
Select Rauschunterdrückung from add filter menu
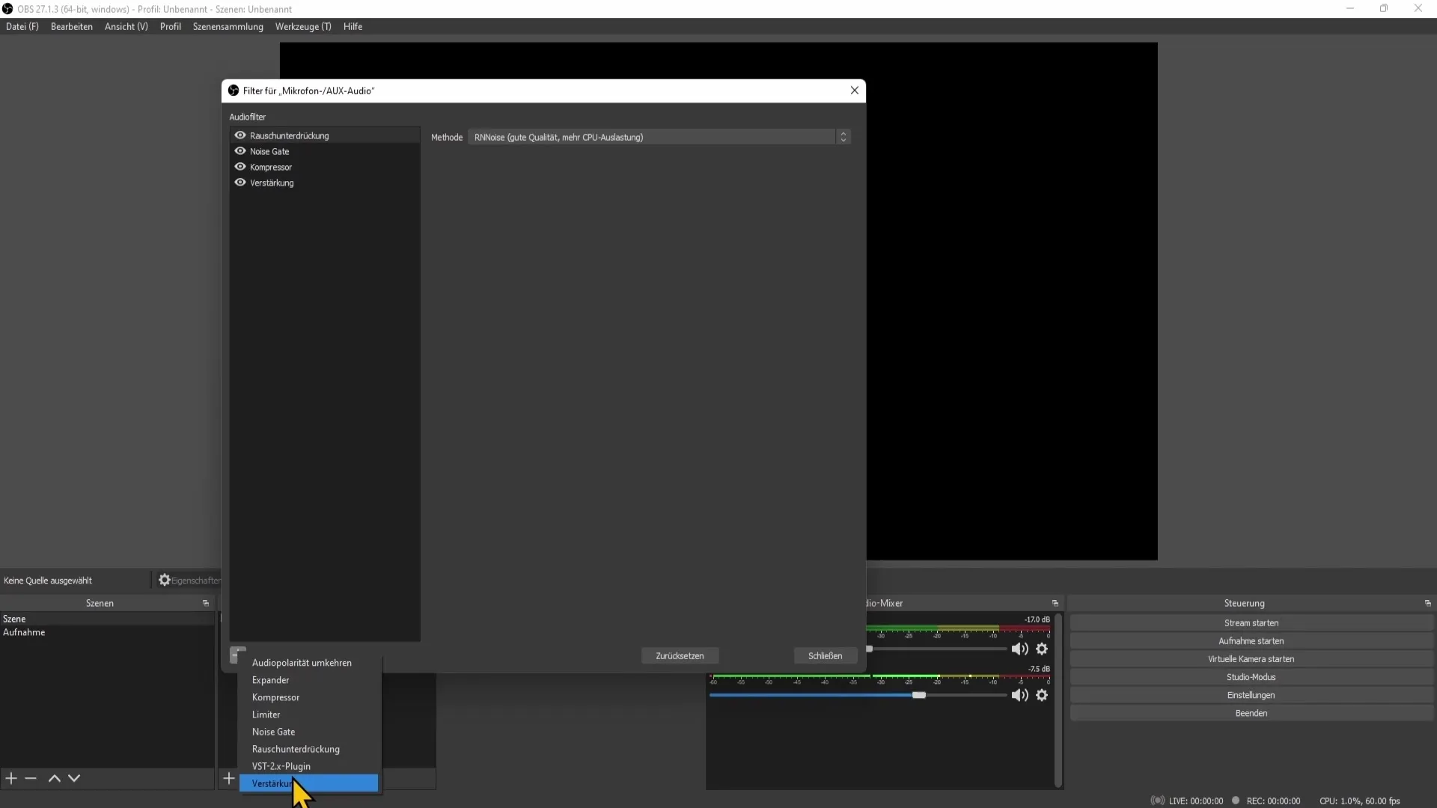pos(296,749)
